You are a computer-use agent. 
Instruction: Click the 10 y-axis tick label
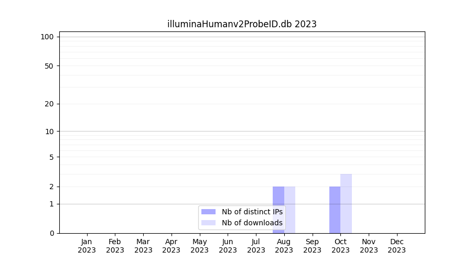tap(49, 132)
